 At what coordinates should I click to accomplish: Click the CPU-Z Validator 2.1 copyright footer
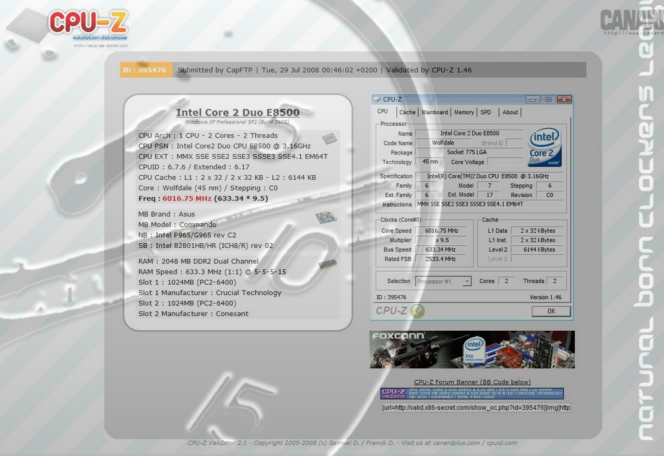(352, 443)
